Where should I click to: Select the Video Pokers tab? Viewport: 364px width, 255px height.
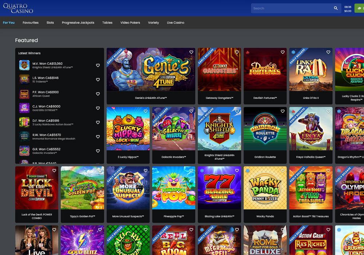click(130, 23)
